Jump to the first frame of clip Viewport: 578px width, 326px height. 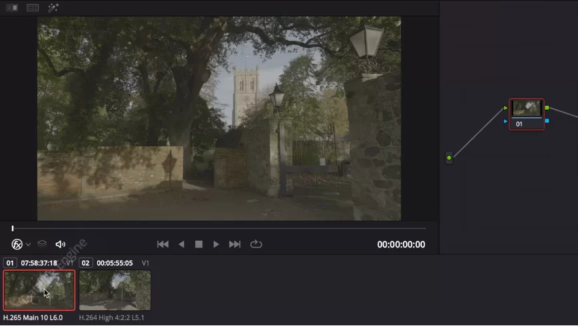pyautogui.click(x=162, y=244)
